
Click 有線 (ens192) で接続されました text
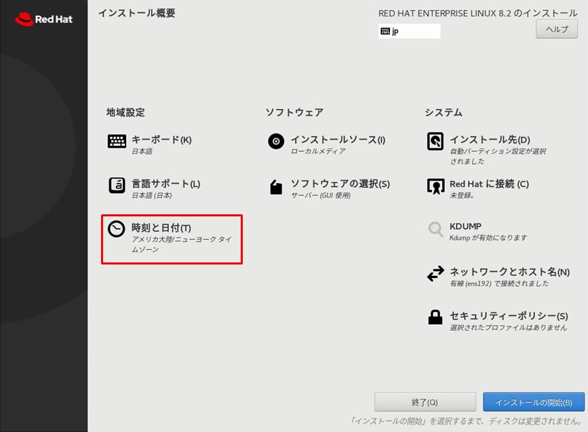(x=499, y=283)
